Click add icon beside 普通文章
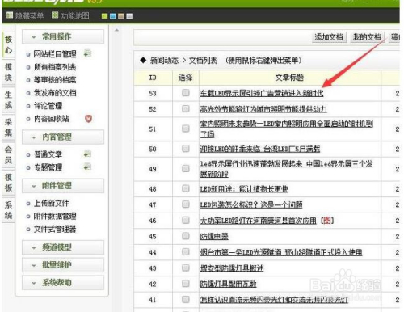The height and width of the screenshot is (312, 404). pyautogui.click(x=87, y=154)
